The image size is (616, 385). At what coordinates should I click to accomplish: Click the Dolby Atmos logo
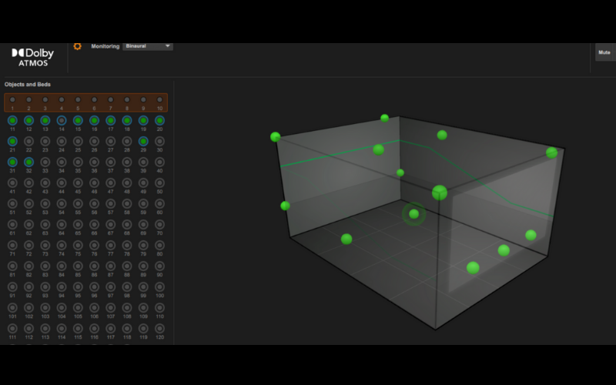tap(33, 57)
